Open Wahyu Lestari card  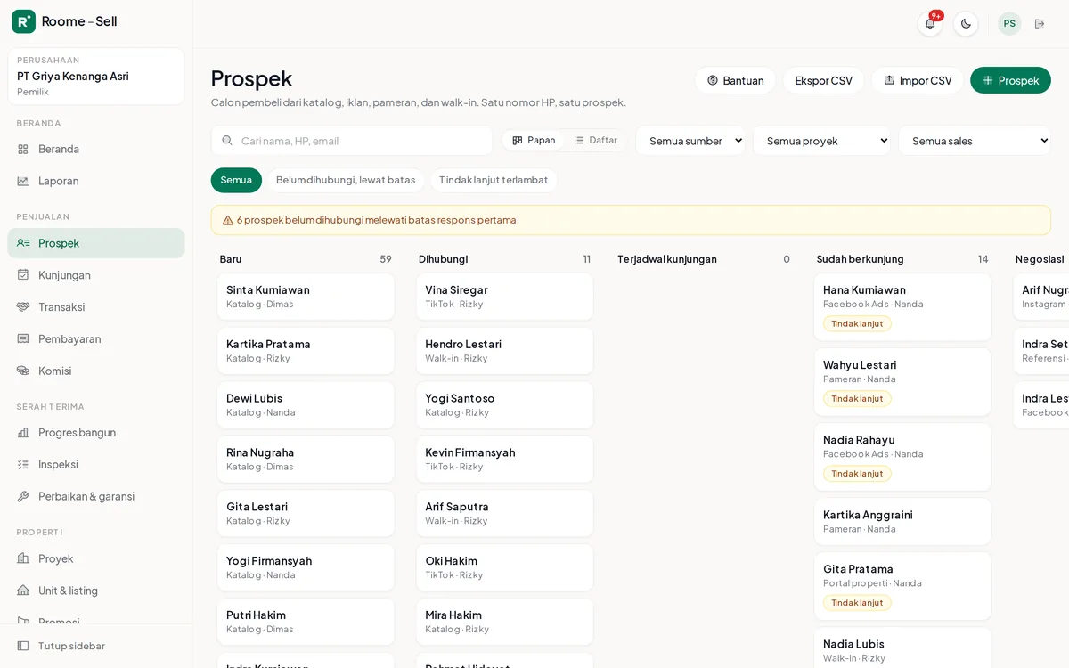pyautogui.click(x=902, y=382)
